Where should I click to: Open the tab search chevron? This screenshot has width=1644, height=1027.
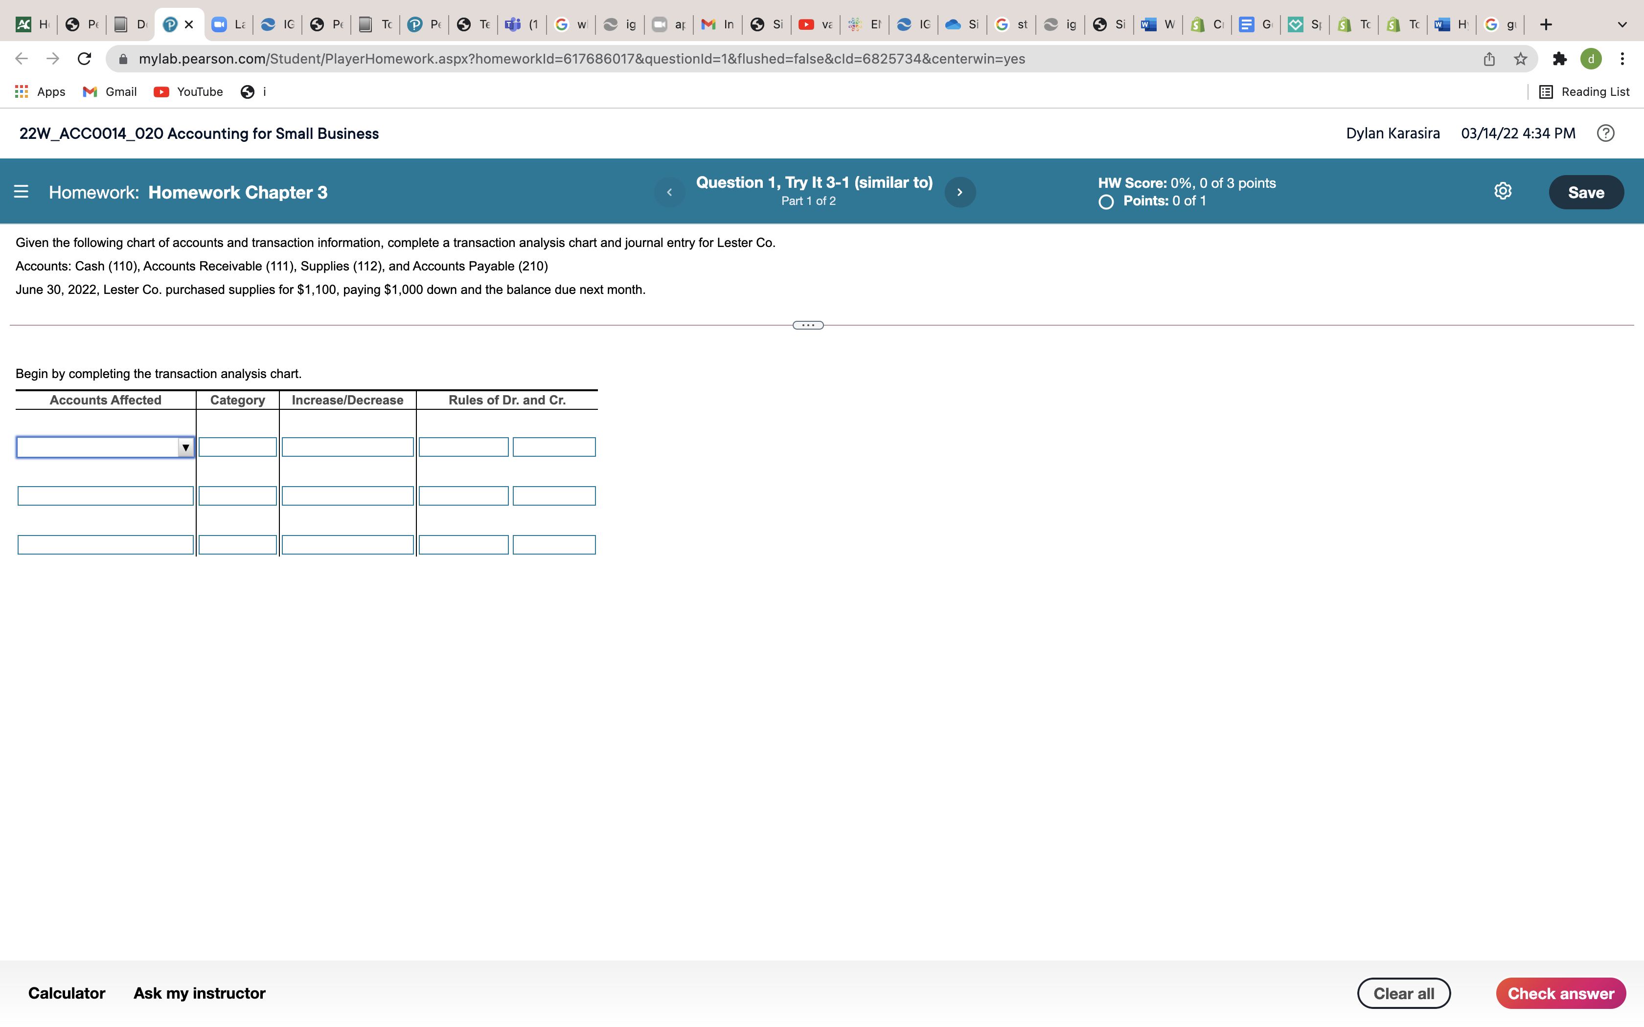(1622, 24)
